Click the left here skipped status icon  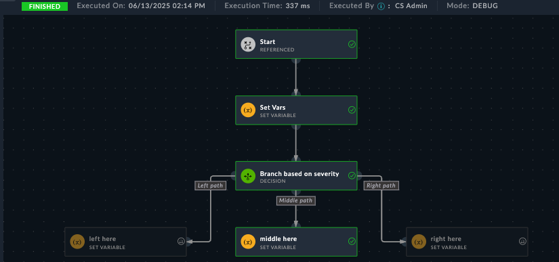181,242
